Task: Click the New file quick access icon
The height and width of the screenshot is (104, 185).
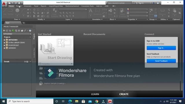Action: coord(10,3)
